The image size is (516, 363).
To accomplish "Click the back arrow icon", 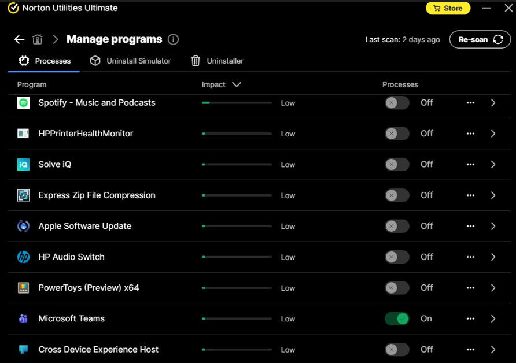I will click(20, 39).
